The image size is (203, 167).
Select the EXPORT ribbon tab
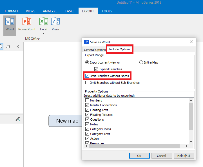tap(88, 11)
